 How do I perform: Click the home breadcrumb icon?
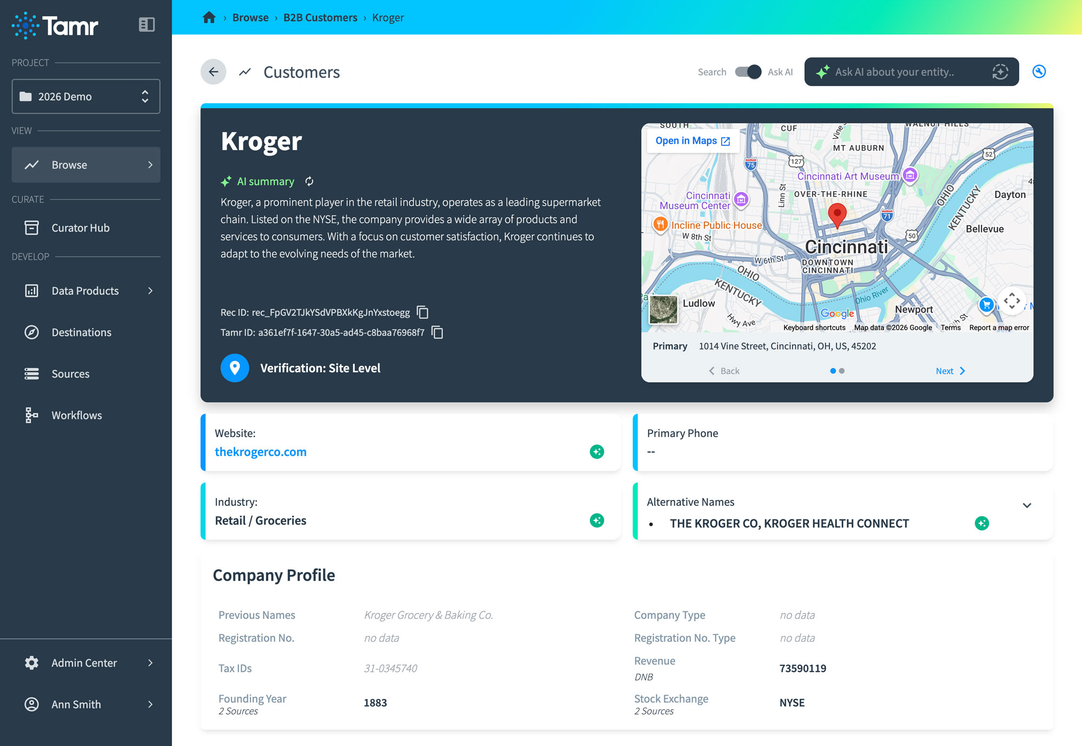click(x=209, y=17)
